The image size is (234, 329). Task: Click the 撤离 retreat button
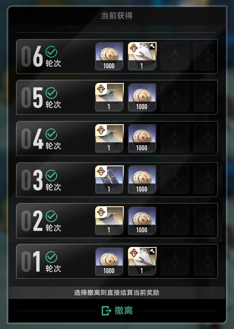(117, 311)
